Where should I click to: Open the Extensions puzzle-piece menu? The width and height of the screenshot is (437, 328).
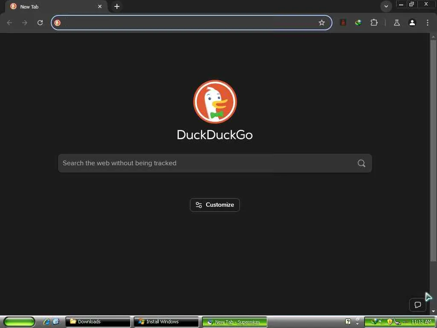pyautogui.click(x=374, y=23)
